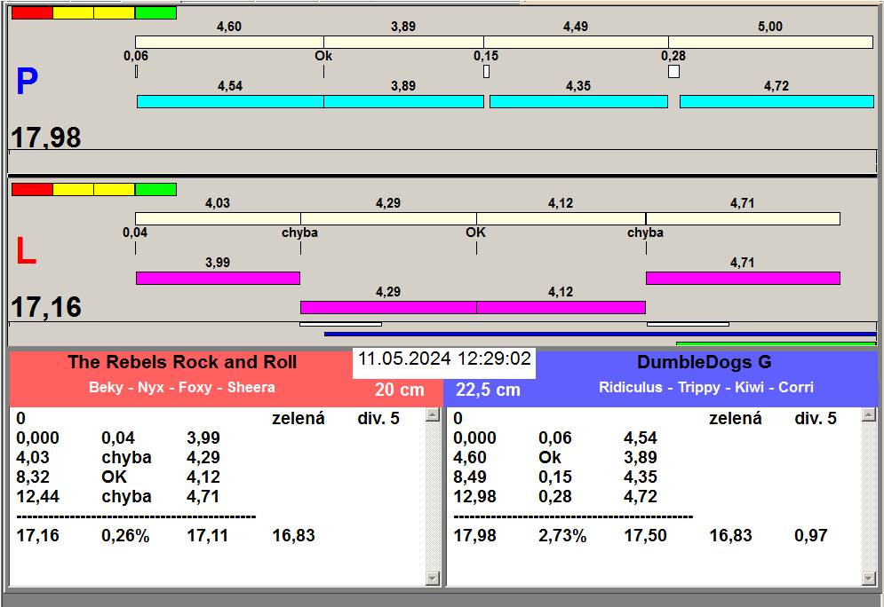Click the red L lane letter
The image size is (884, 607).
tap(26, 251)
